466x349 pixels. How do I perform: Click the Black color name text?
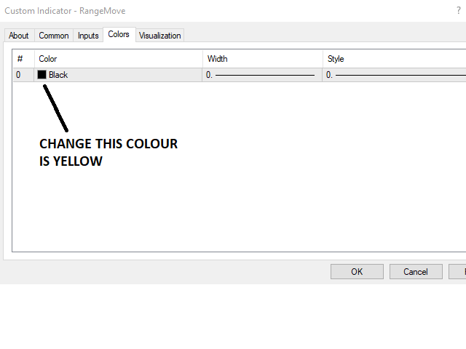[58, 75]
